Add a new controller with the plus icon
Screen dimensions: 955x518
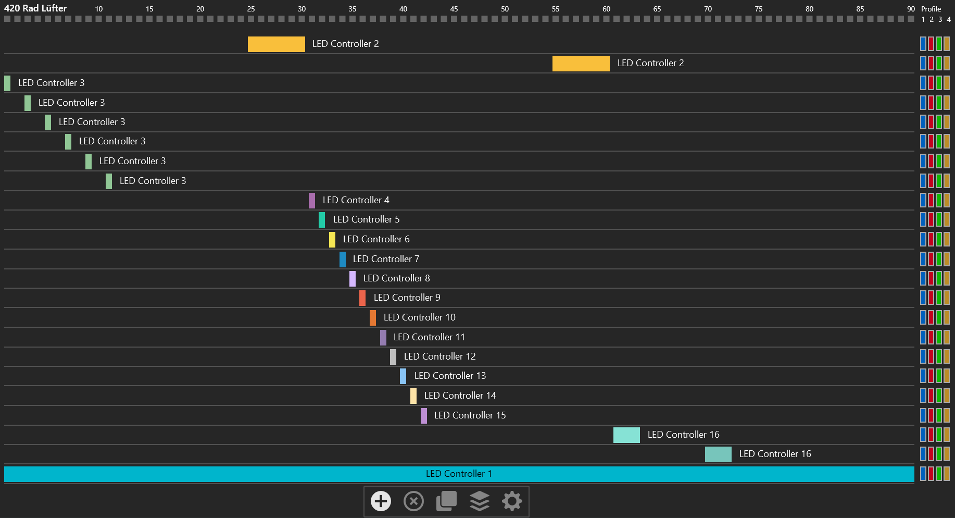point(381,501)
